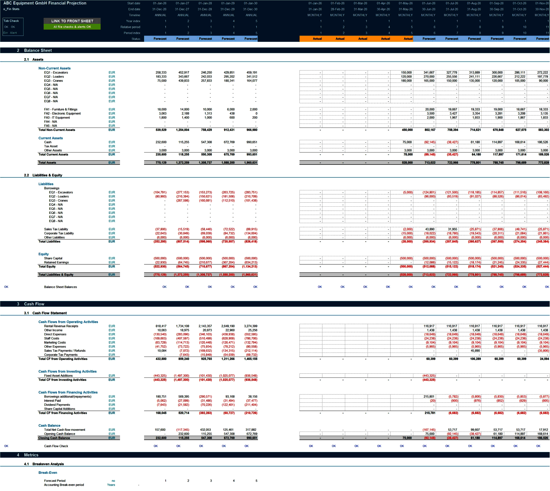Click the '2.2 Liabilities & Equity' heading
This screenshot has height=491, width=550.
[48, 175]
